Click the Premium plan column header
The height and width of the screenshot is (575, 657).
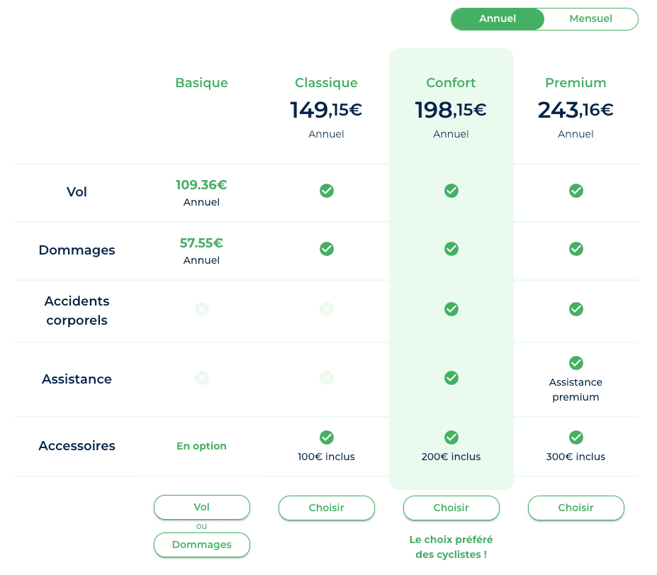(x=575, y=83)
